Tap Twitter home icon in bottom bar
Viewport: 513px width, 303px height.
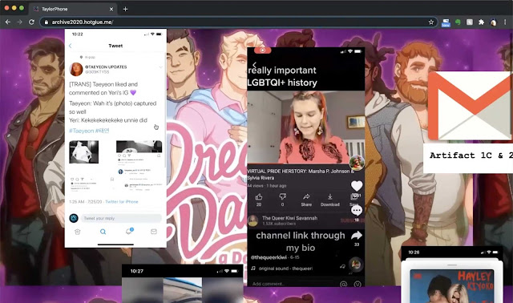tap(78, 232)
